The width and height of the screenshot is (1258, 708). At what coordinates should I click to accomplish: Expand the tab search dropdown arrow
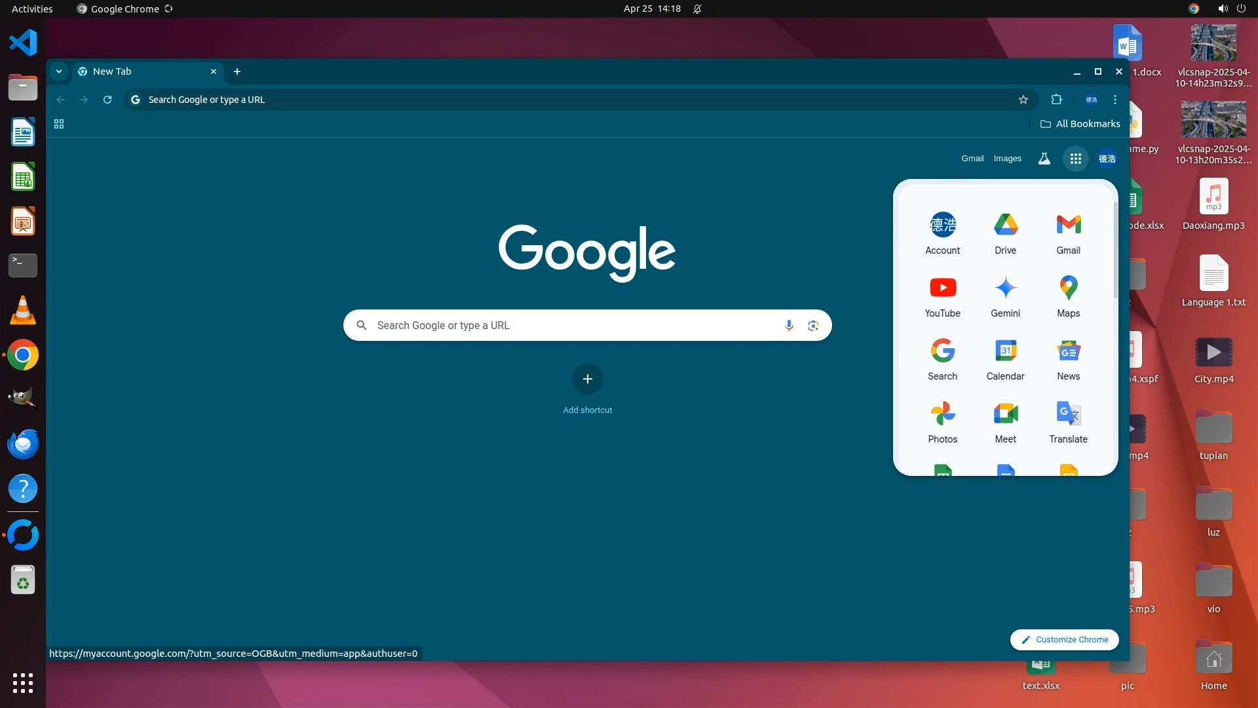tap(59, 71)
